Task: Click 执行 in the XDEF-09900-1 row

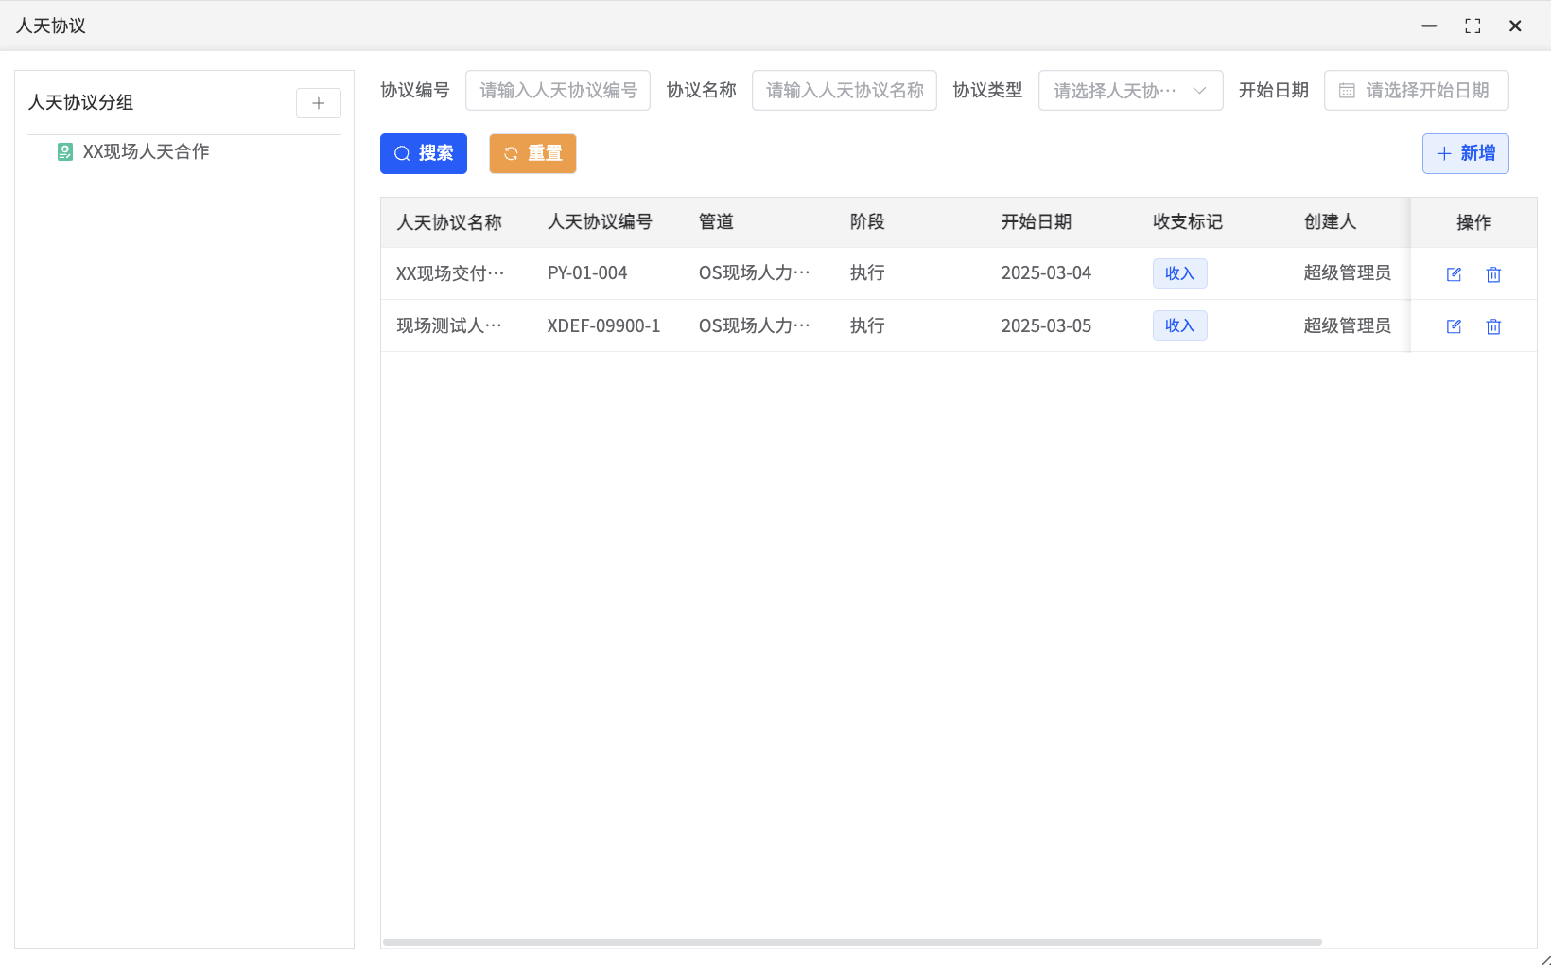Action: (x=867, y=325)
